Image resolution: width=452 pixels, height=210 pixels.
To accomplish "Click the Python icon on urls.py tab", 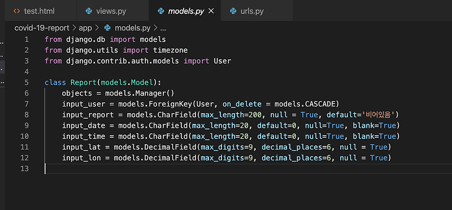I will (x=233, y=11).
